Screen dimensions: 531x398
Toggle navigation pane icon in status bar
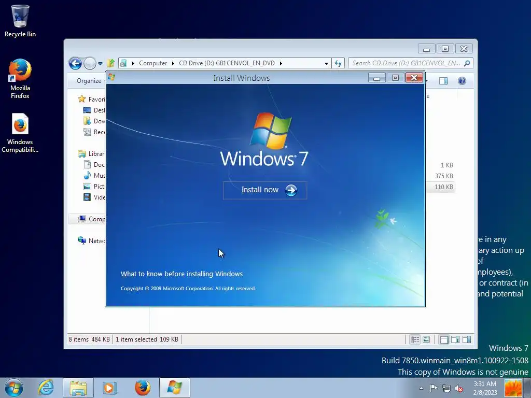tap(444, 339)
